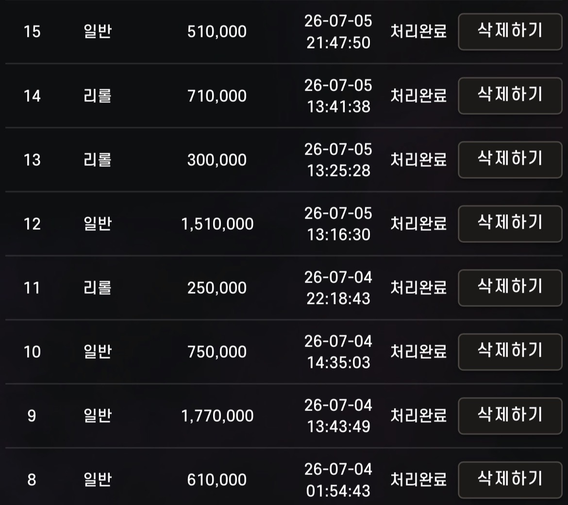Click timestamp 26-07-04 22:18:43

coord(338,288)
